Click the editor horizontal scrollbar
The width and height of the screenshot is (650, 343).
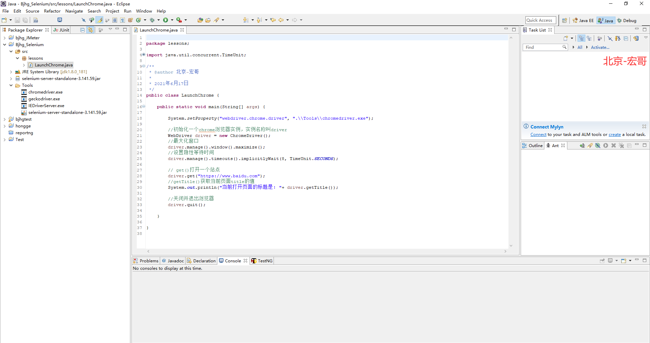326,251
